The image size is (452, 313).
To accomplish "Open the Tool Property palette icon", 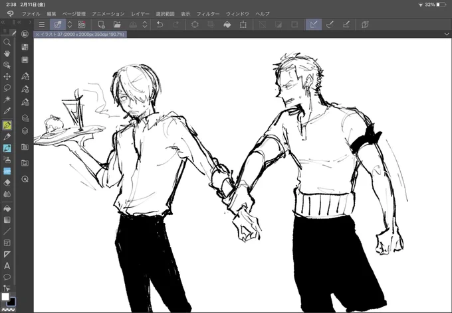I will click(x=25, y=90).
